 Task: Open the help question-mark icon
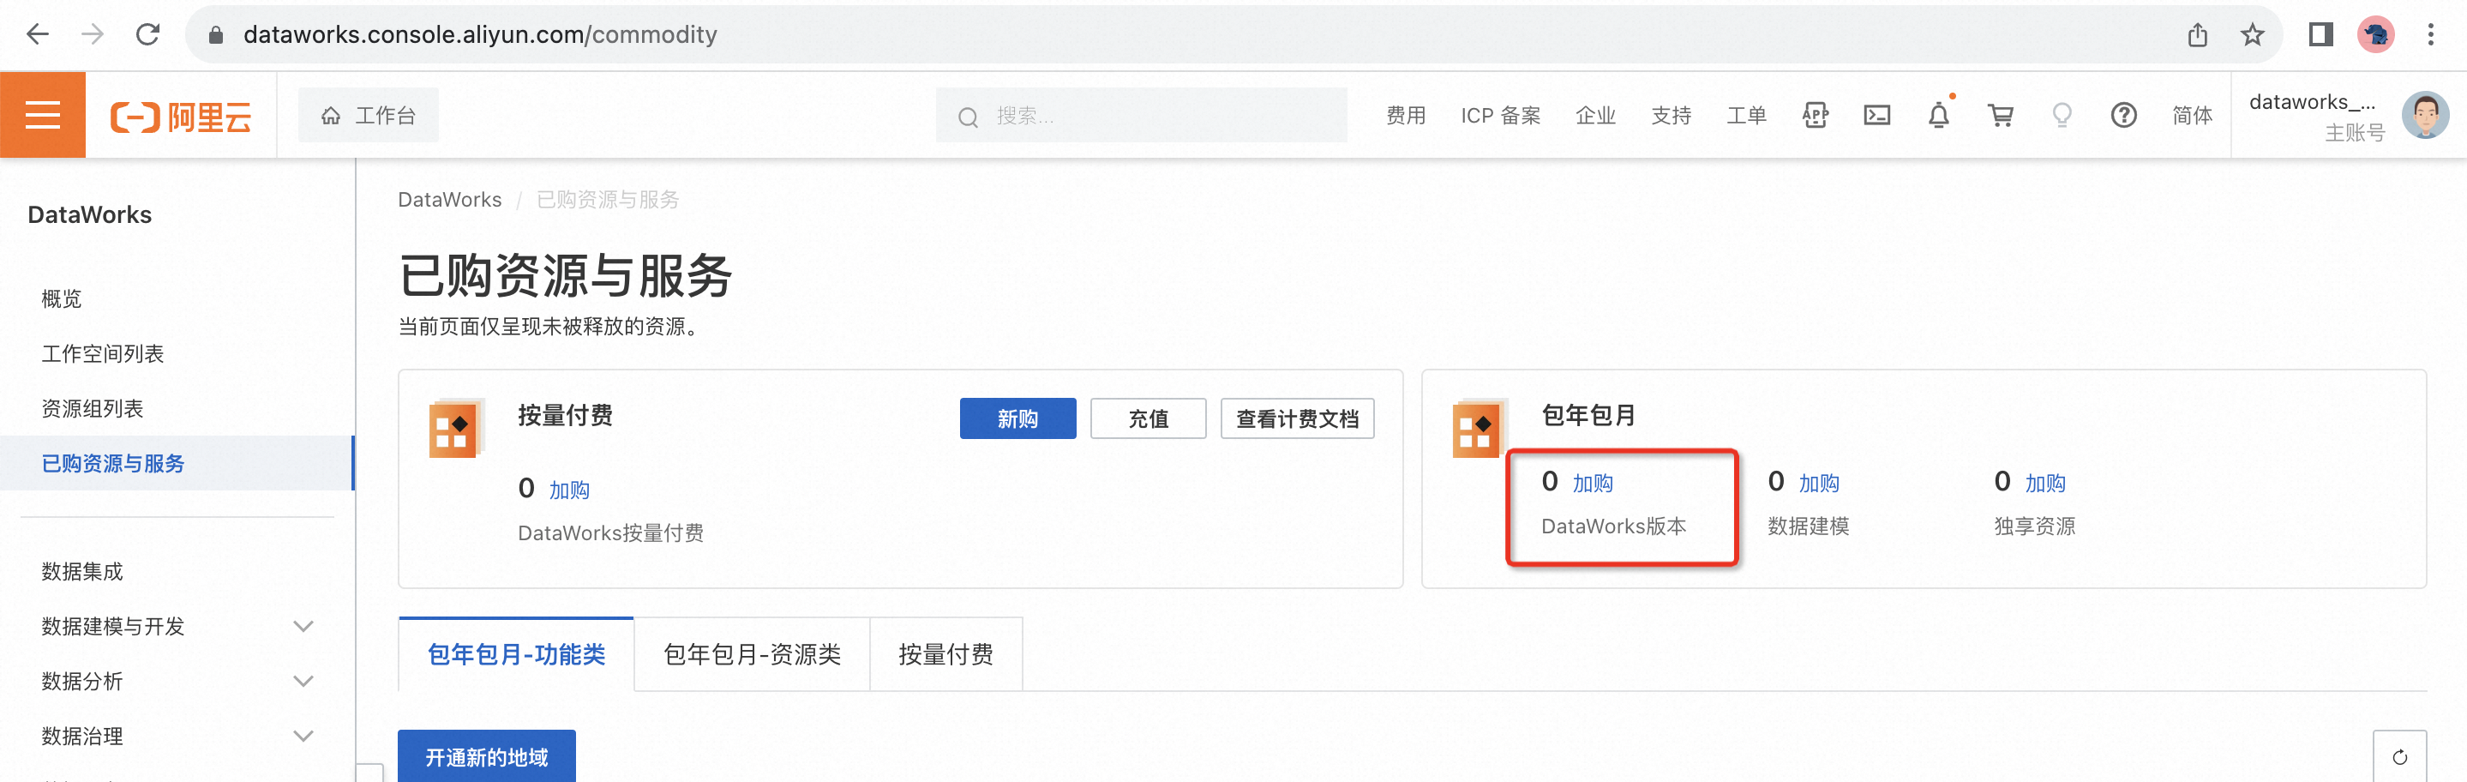tap(2123, 115)
